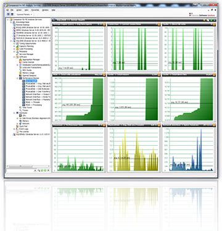Click the search magnifier icon below tree
This screenshot has width=222, height=231.
[x=38, y=170]
